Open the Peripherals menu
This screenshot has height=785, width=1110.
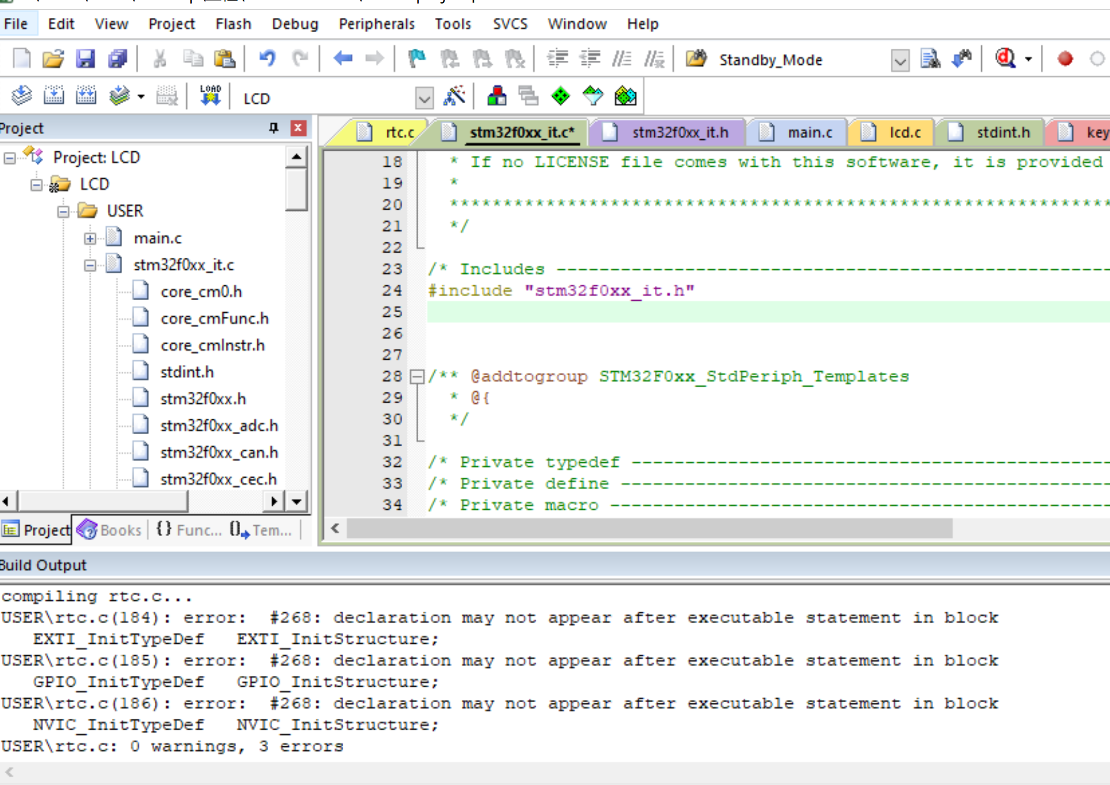pos(377,24)
